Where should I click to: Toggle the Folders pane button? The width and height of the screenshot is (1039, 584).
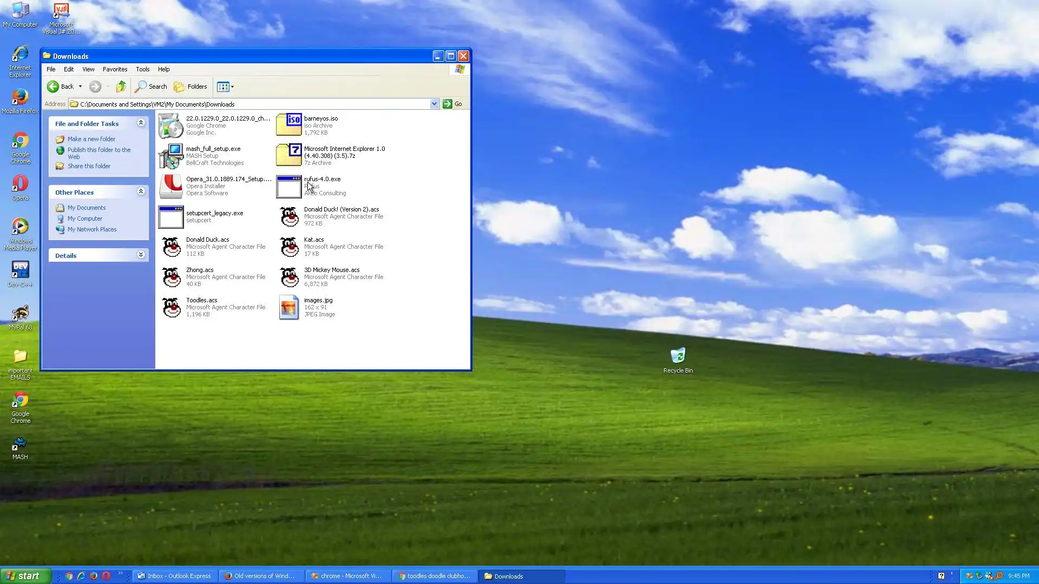(190, 87)
